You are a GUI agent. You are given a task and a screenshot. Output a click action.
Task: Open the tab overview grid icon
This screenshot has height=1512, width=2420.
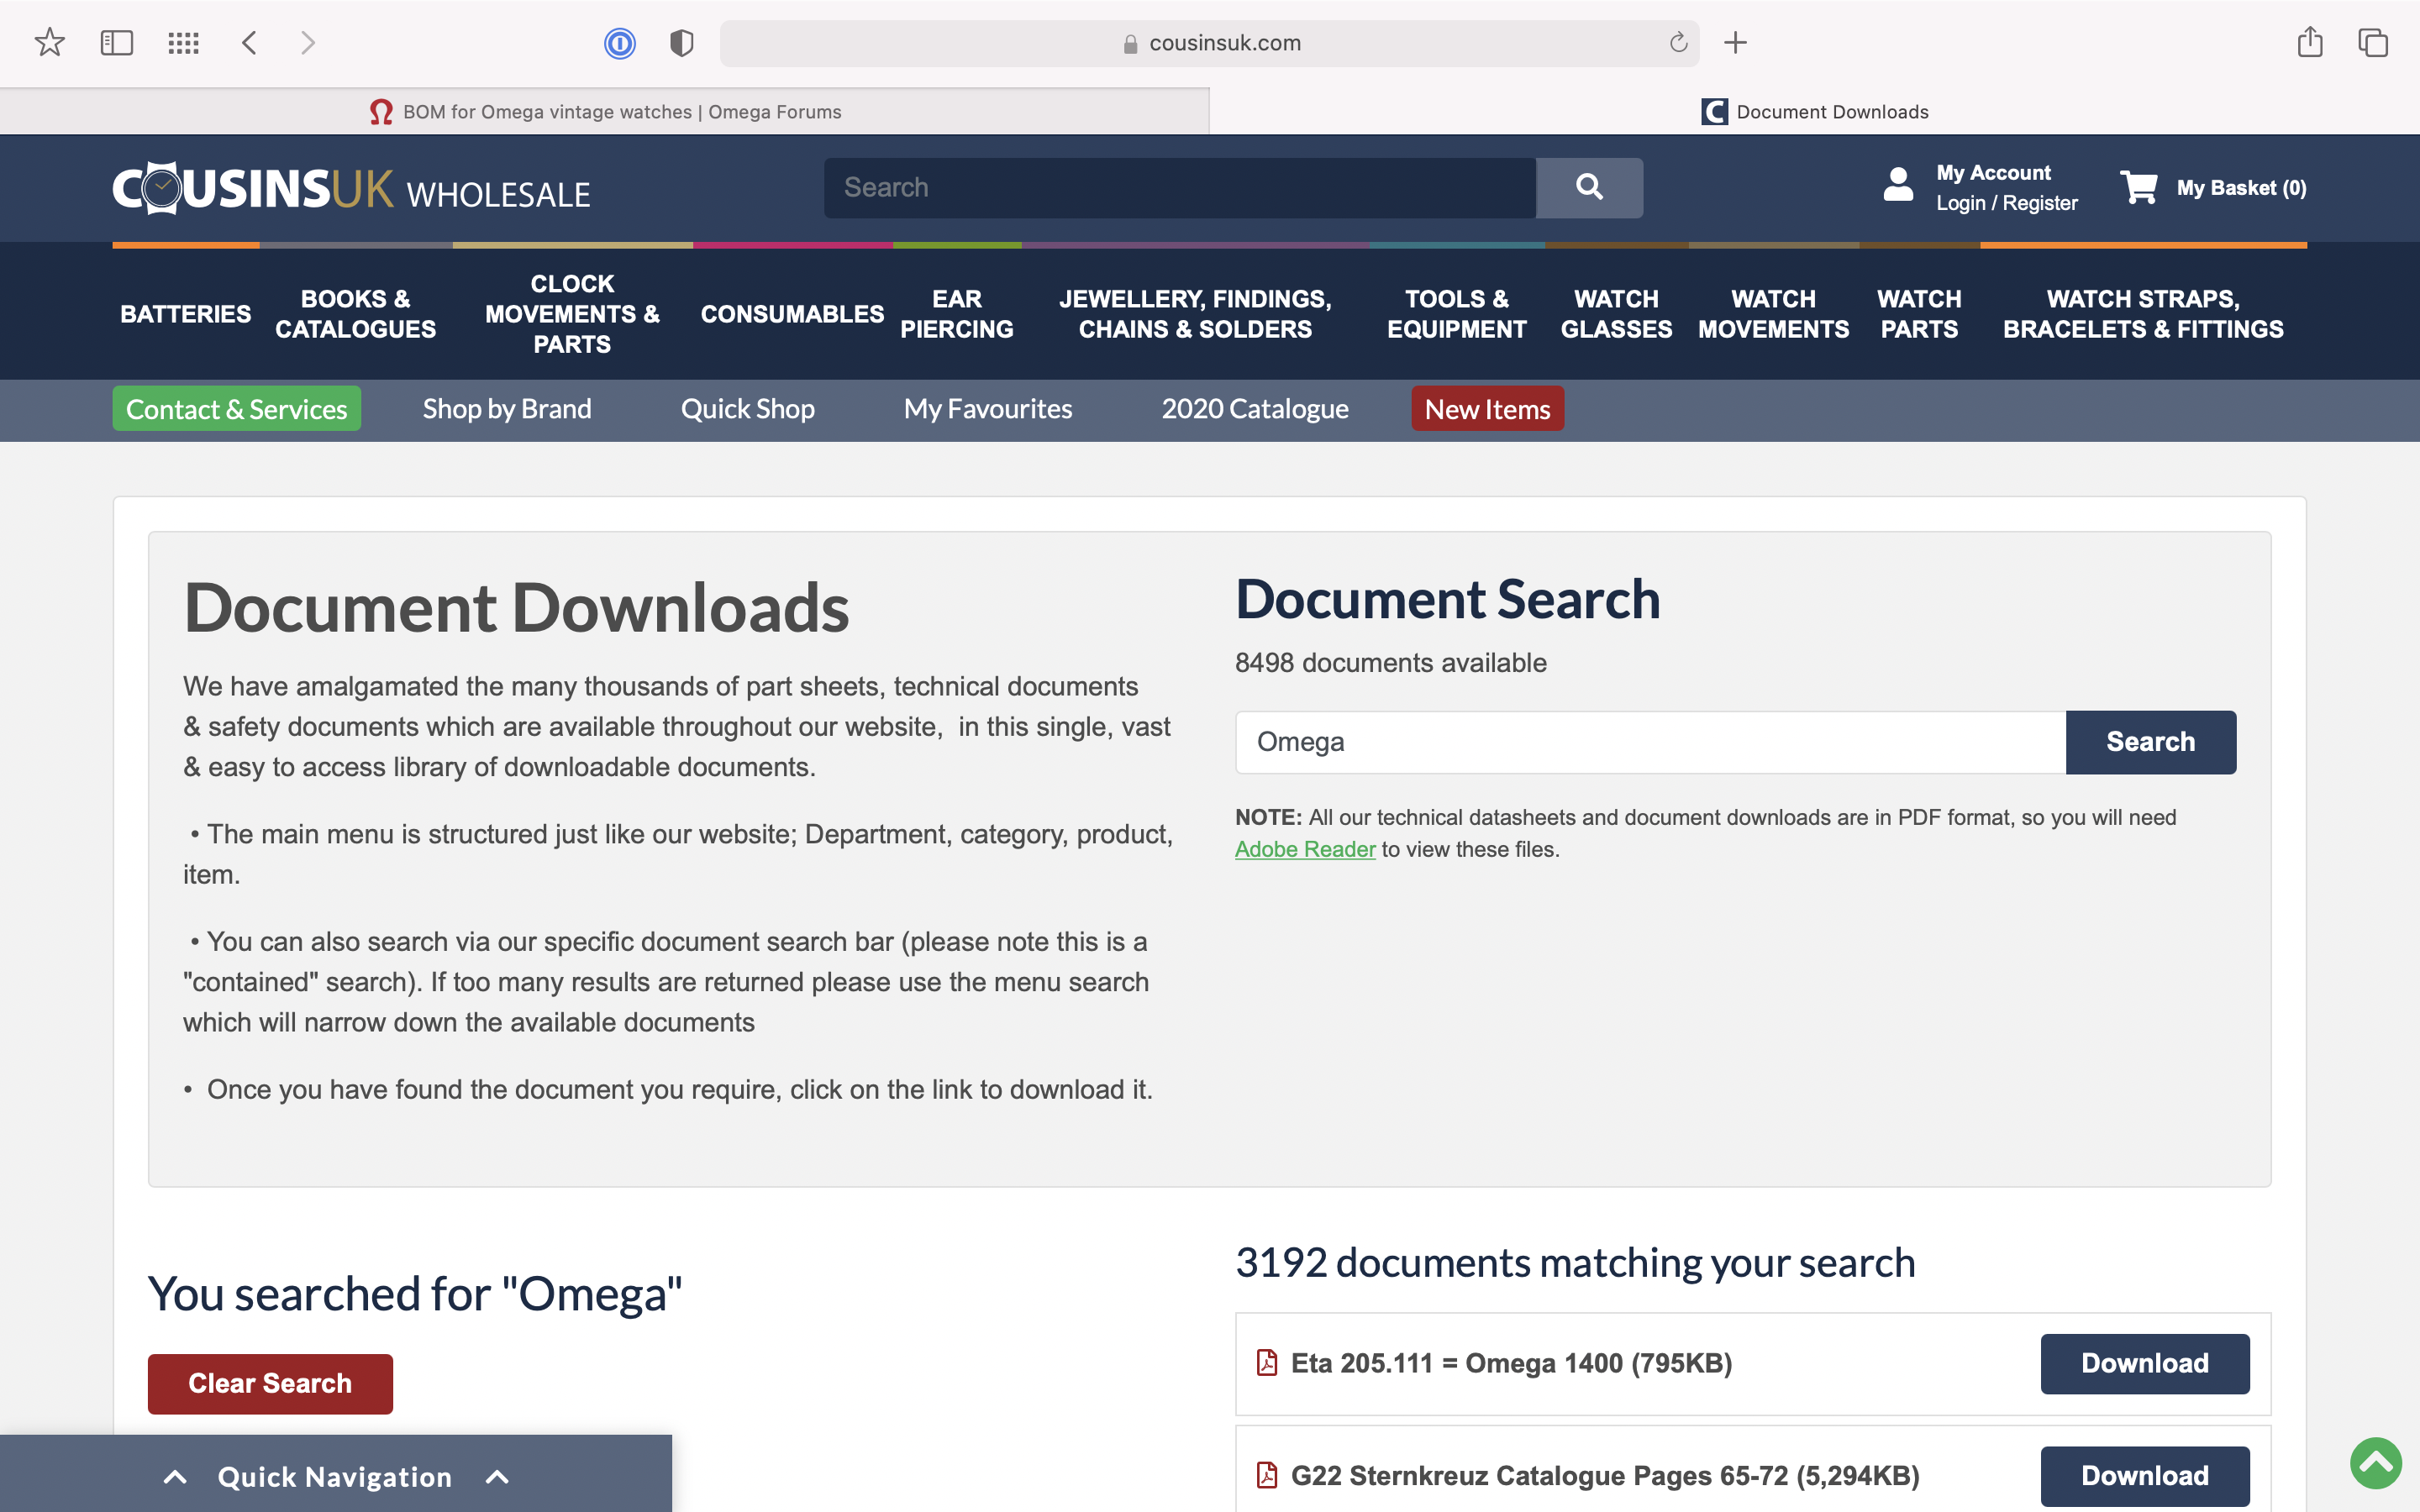click(183, 42)
